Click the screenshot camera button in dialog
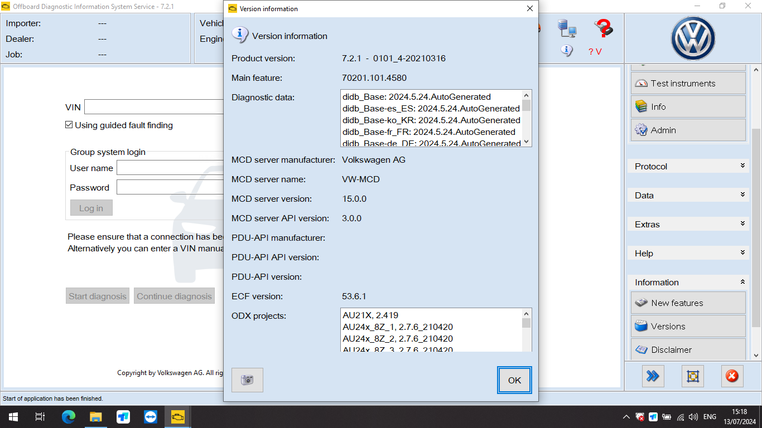Image resolution: width=762 pixels, height=428 pixels. pyautogui.click(x=247, y=380)
